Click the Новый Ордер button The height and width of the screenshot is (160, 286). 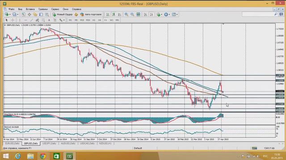[63, 15]
